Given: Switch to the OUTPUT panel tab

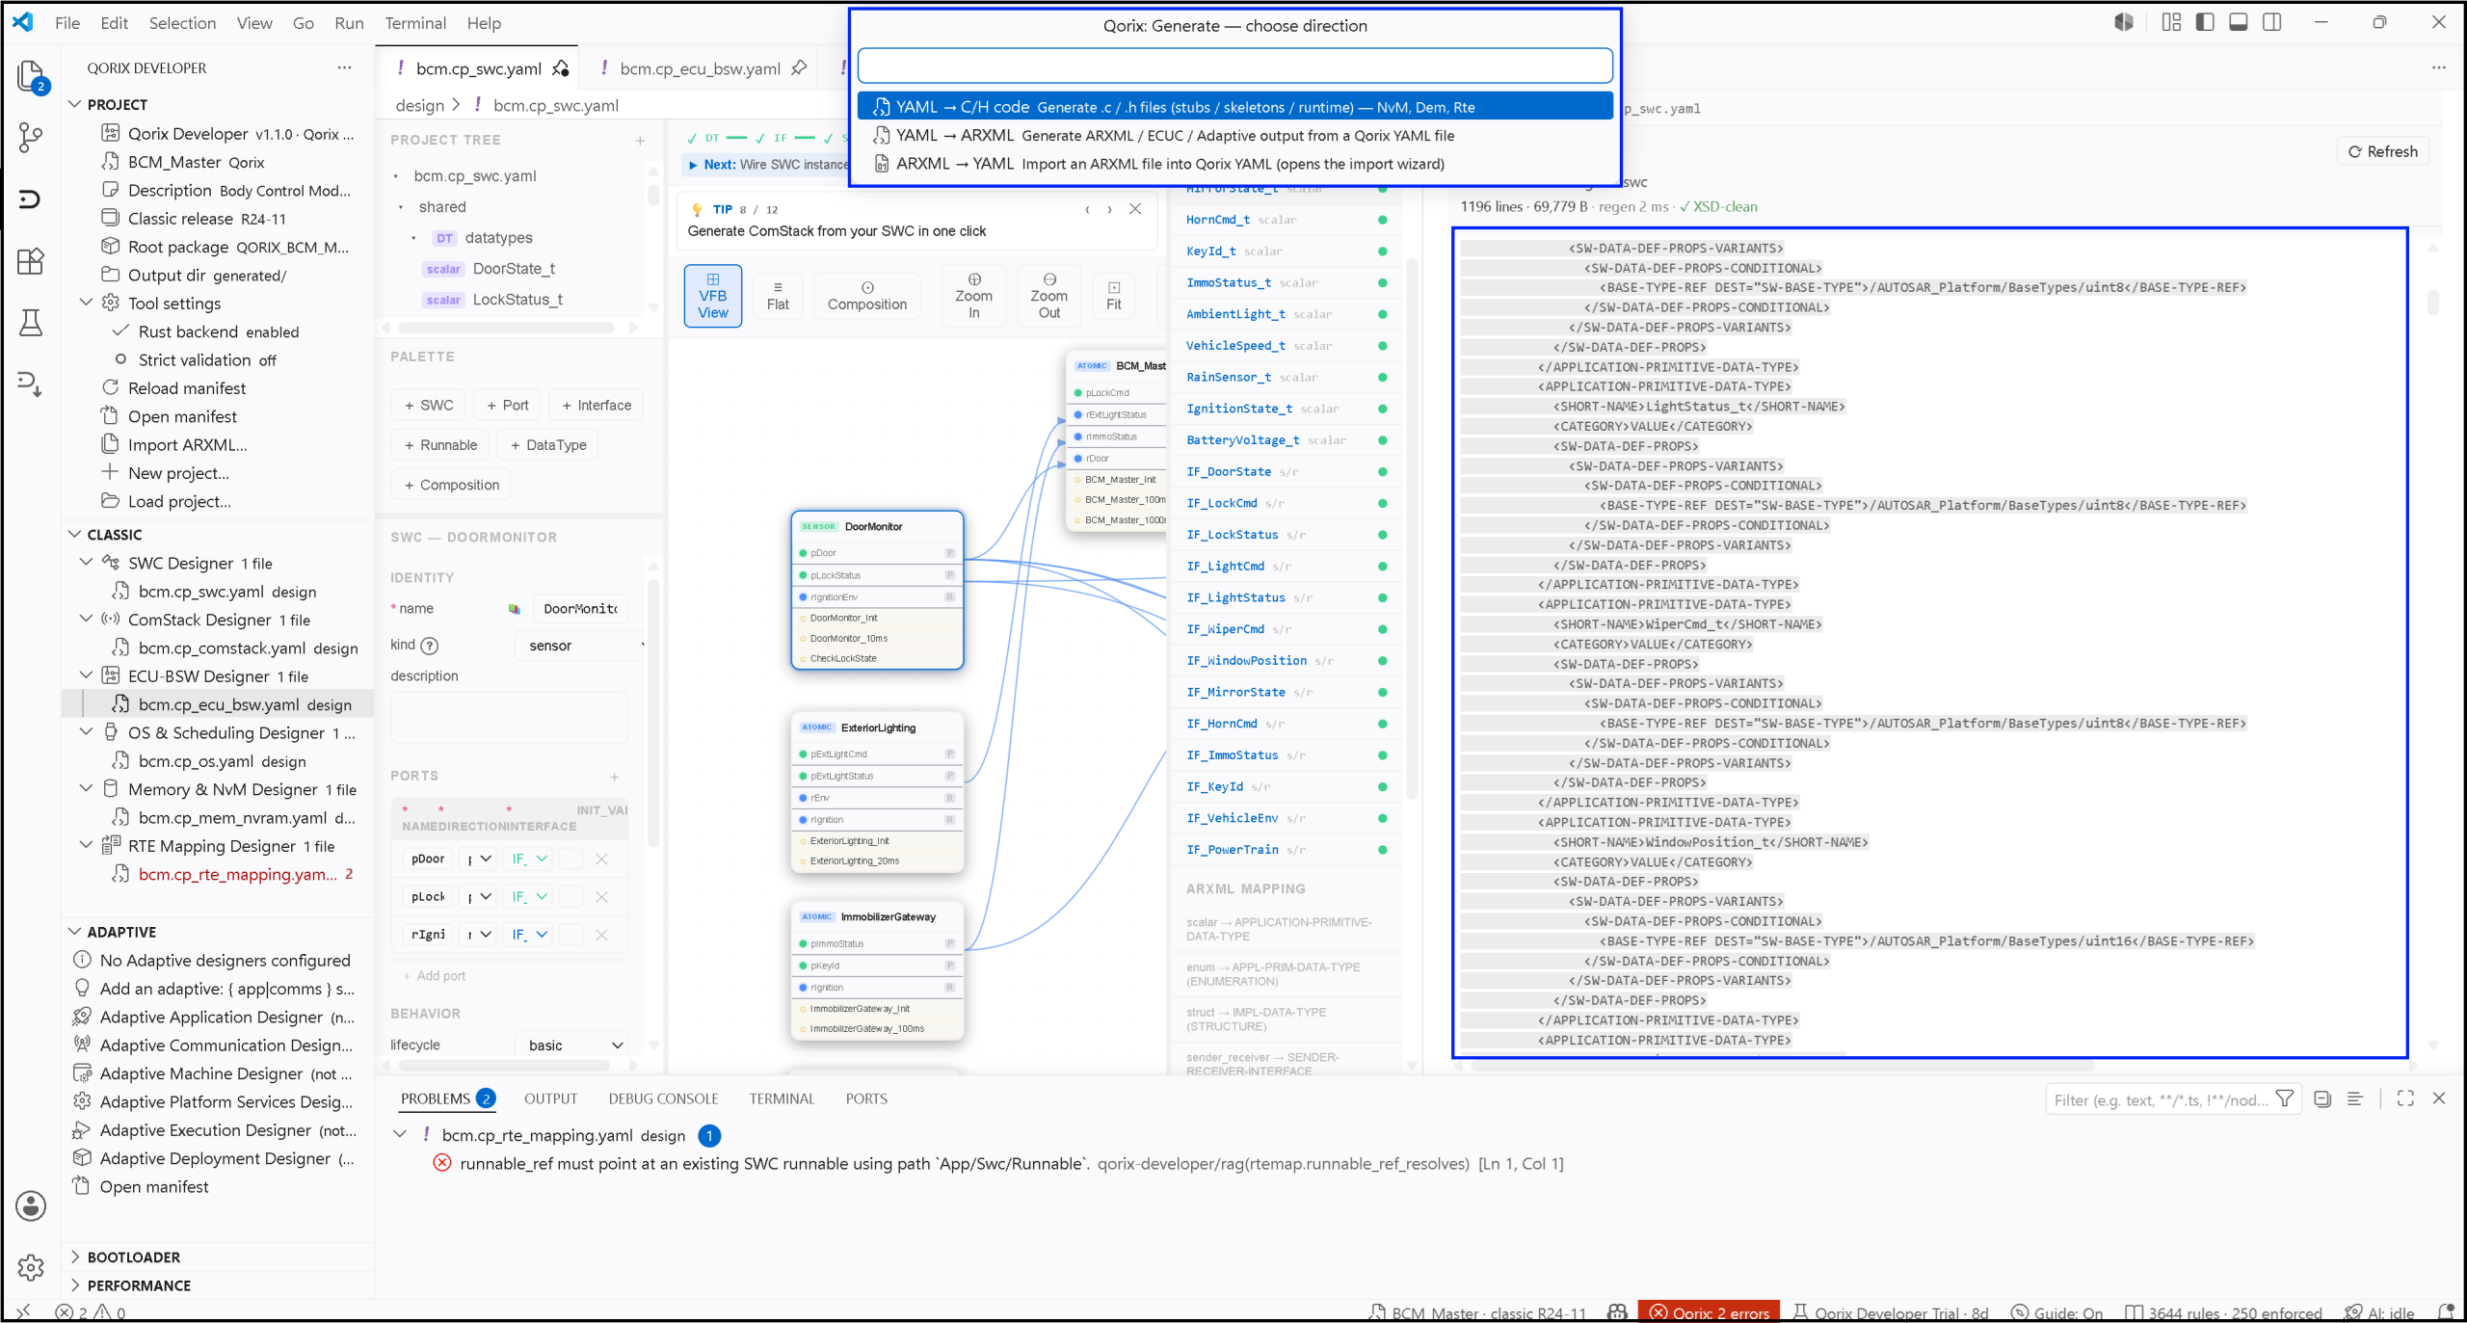Looking at the screenshot, I should [x=551, y=1098].
